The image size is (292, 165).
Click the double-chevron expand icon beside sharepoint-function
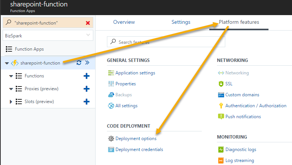click(x=87, y=63)
